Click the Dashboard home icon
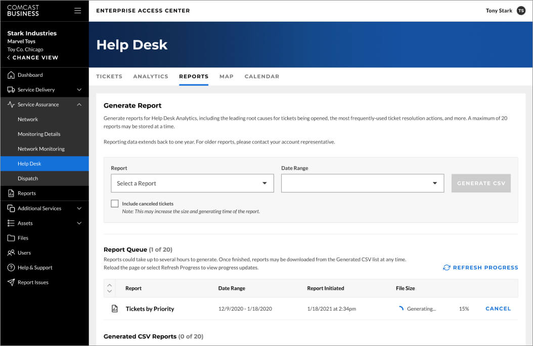This screenshot has height=346, width=533. pos(11,75)
